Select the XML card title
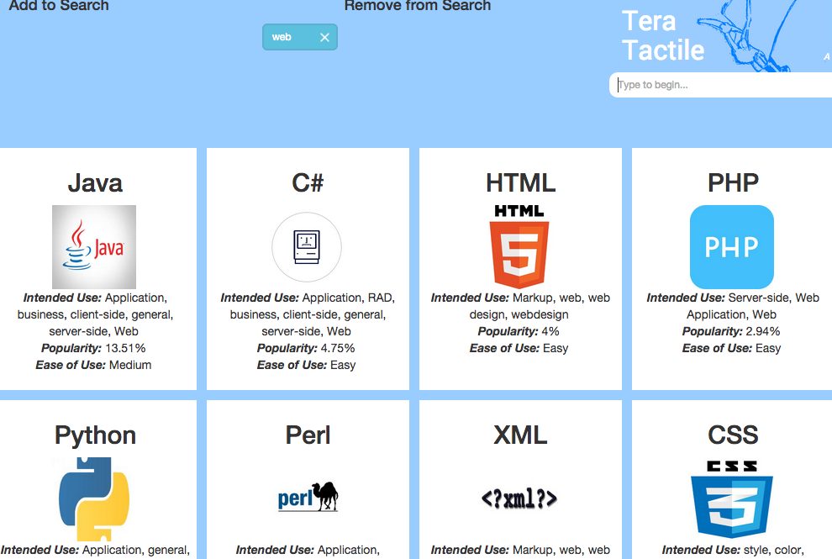This screenshot has width=832, height=559. (x=520, y=435)
